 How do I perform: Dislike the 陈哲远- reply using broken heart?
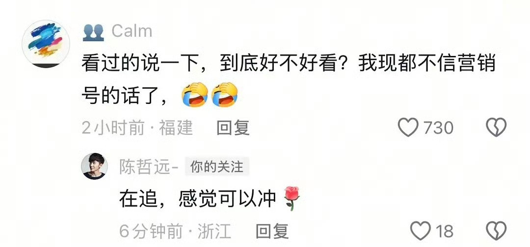[496, 231]
